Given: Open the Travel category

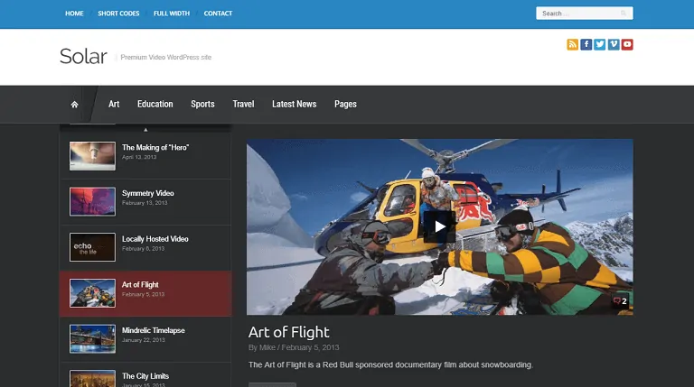Looking at the screenshot, I should pos(243,105).
